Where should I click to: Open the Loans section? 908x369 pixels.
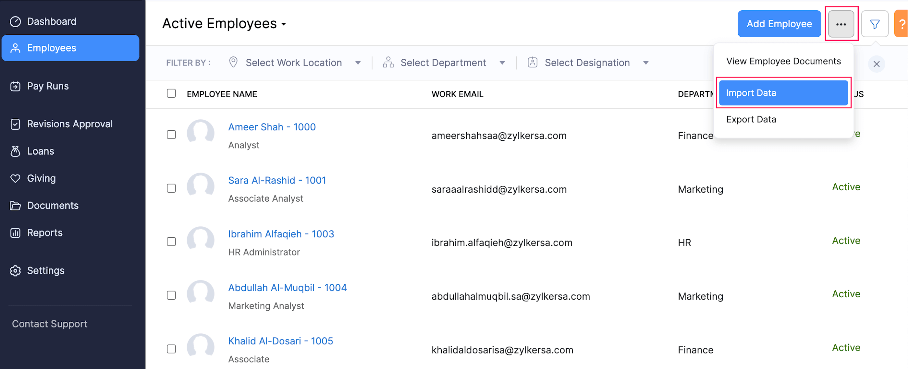click(40, 151)
